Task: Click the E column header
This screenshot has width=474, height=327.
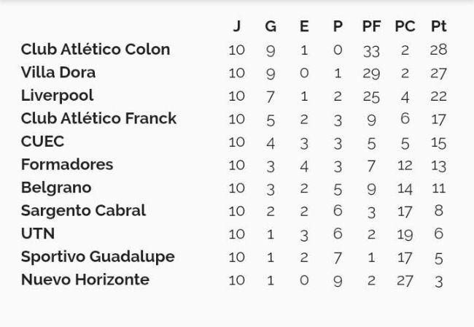Action: point(304,26)
